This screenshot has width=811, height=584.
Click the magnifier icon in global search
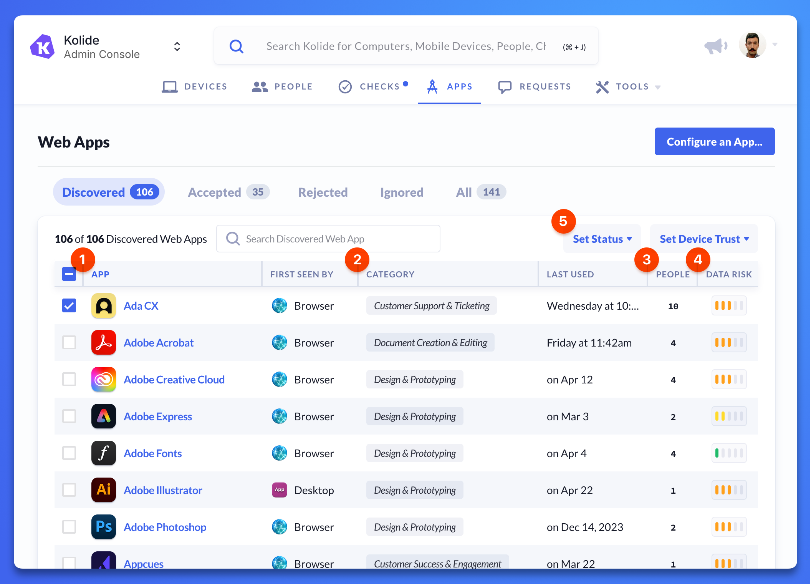(236, 46)
